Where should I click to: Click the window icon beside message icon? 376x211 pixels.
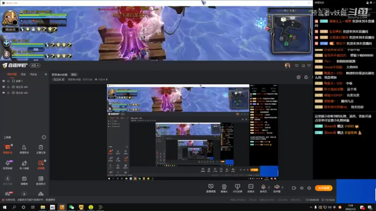303,66
